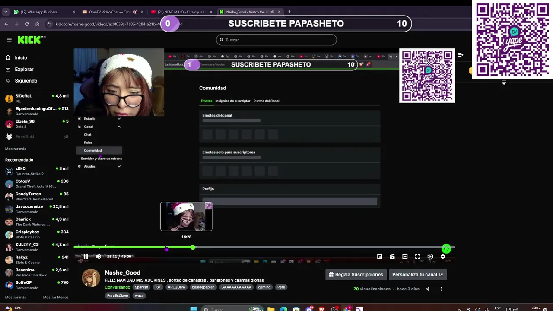
Task: Open ZULLYY_CS recommended channel
Action: (x=36, y=247)
